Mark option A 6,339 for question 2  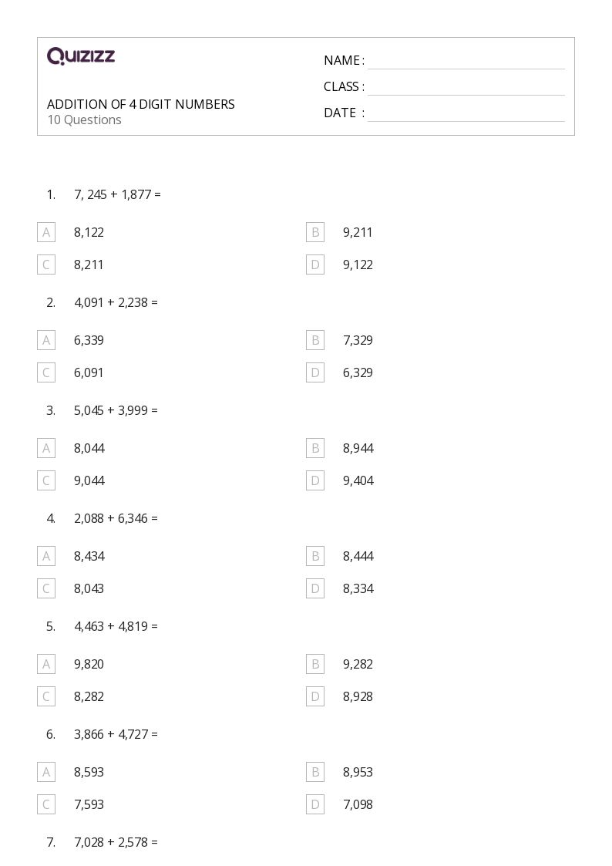[x=46, y=340]
